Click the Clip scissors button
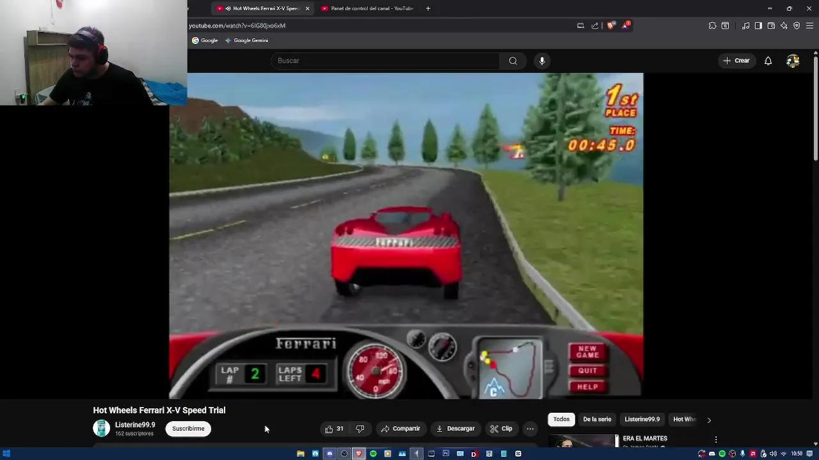The height and width of the screenshot is (460, 819). 501,429
